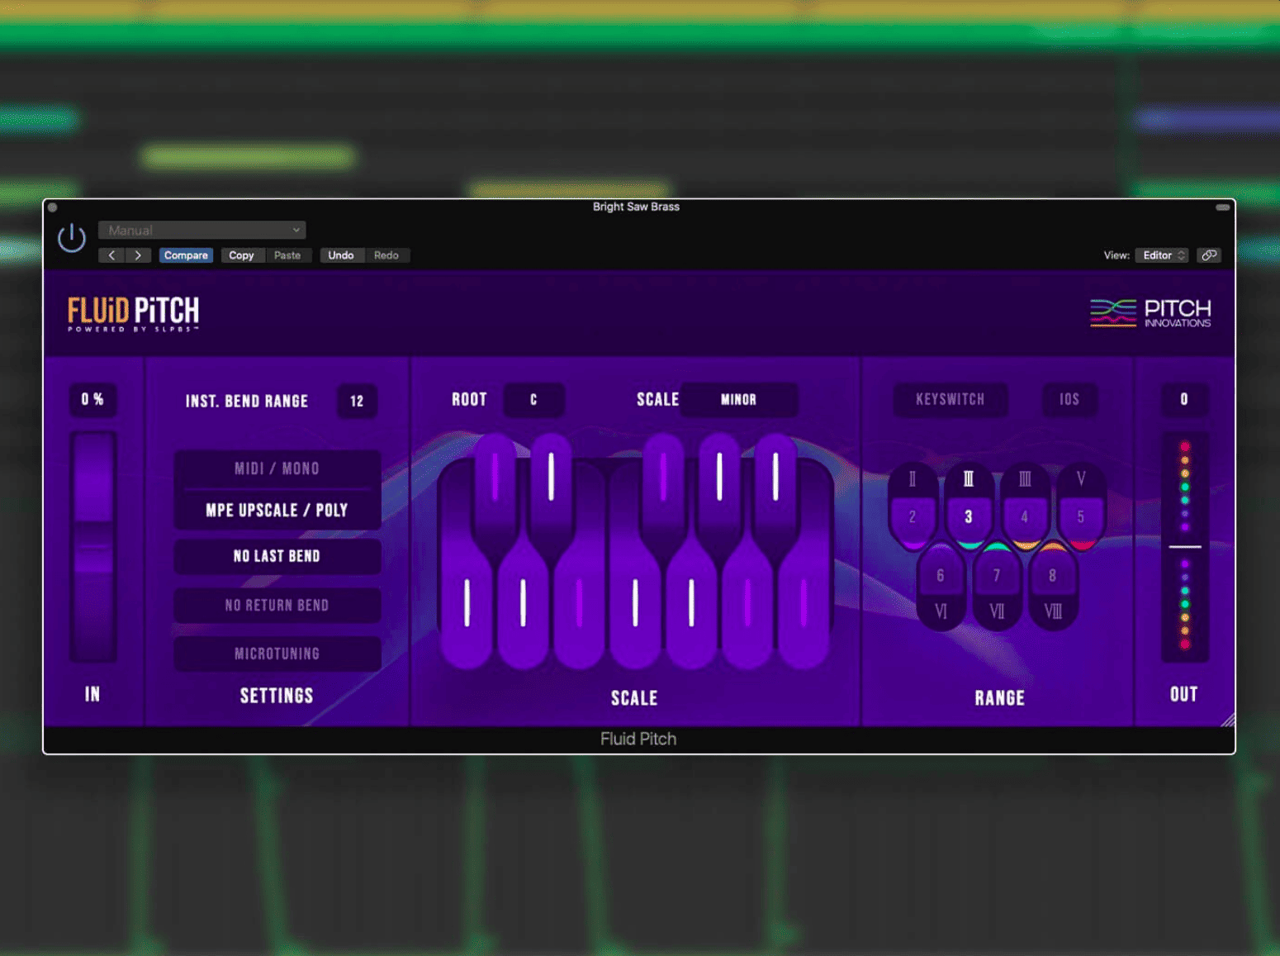Open the Manual preset dropdown
1280x956 pixels.
pos(202,231)
